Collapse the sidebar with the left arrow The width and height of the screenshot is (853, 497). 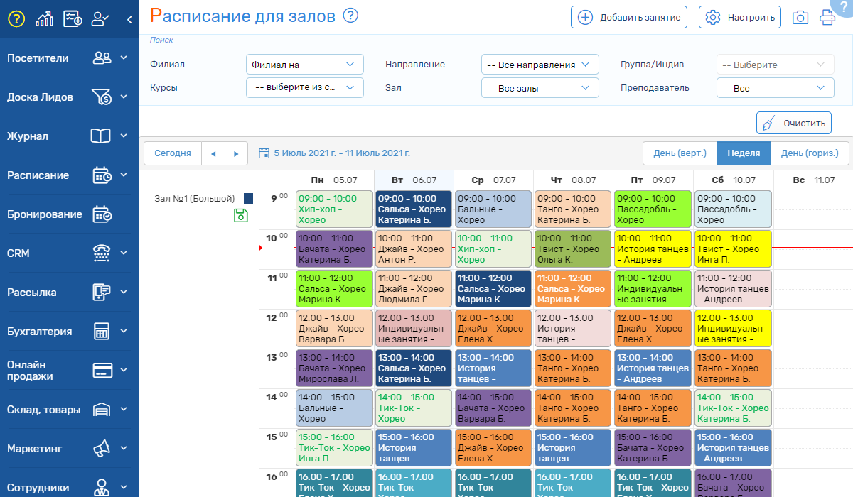point(129,19)
